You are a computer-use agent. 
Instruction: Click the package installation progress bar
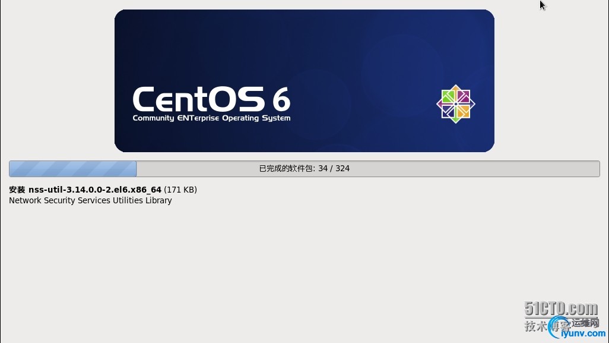(x=304, y=169)
